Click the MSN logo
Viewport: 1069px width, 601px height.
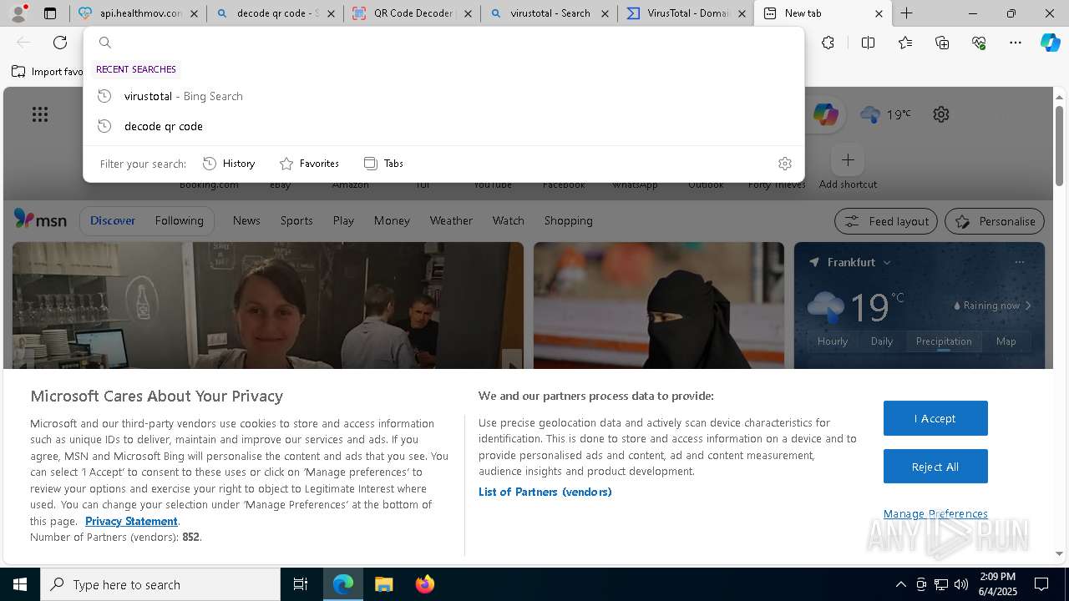coord(40,220)
